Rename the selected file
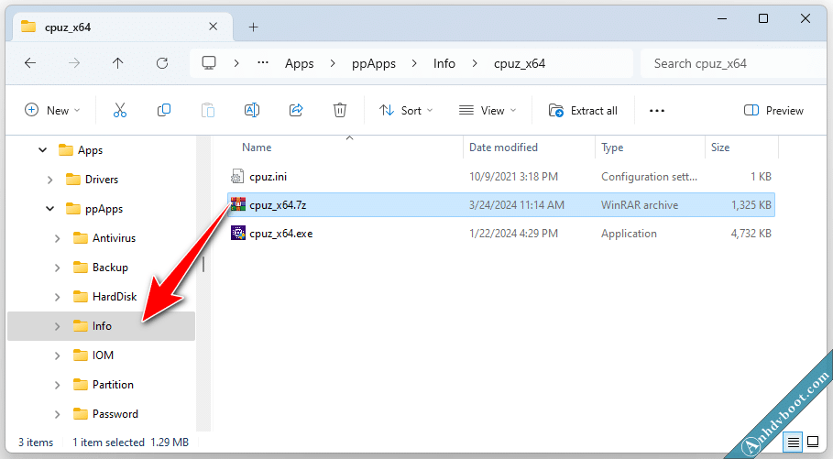Screen dimensions: 833x459 pos(252,111)
